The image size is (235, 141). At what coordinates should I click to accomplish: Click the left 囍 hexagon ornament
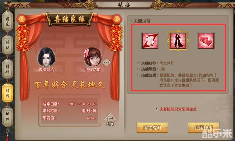click(x=22, y=19)
